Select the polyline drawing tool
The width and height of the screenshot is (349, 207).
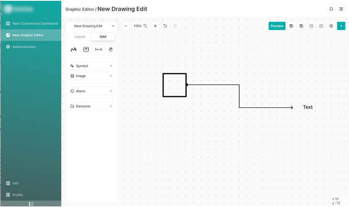[x=74, y=49]
